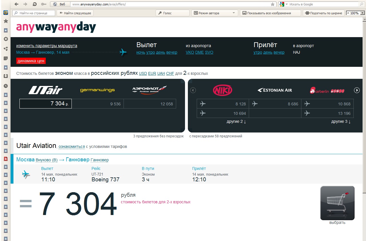The width and height of the screenshot is (366, 241).
Task: Switch currency to USD
Action: click(143, 74)
